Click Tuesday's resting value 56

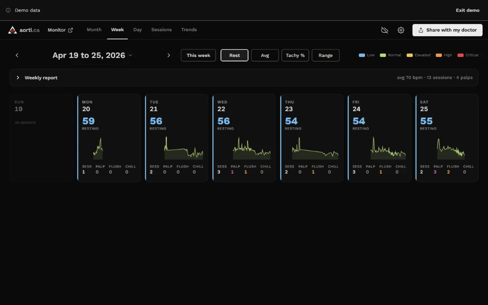[x=156, y=121]
